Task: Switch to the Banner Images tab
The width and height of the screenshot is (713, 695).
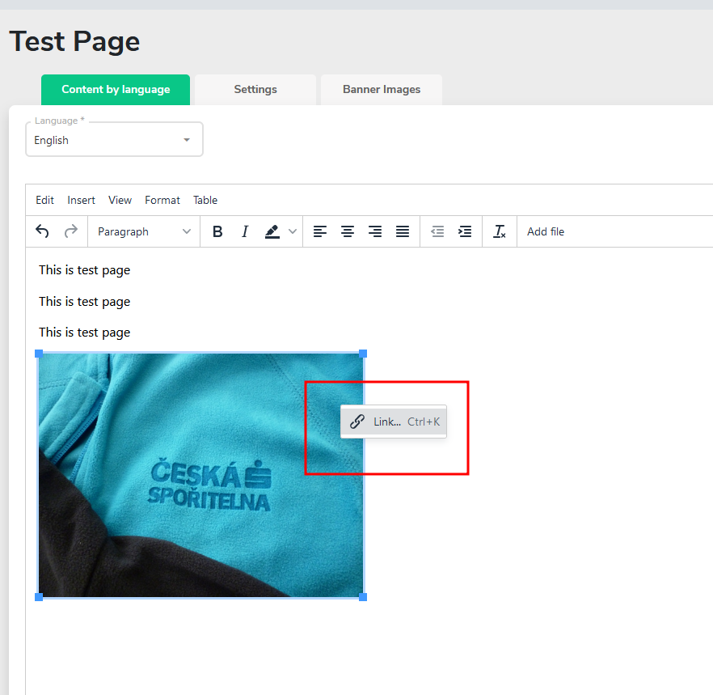Action: click(x=382, y=90)
